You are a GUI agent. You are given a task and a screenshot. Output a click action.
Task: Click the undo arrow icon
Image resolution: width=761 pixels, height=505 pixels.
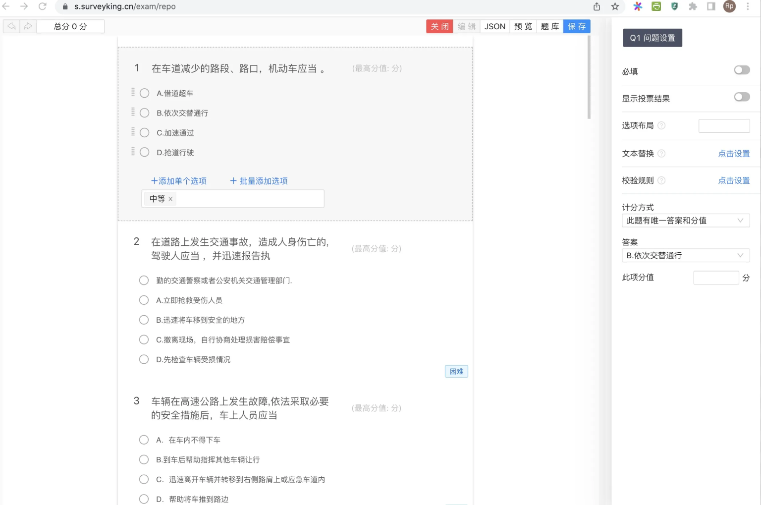pos(11,26)
